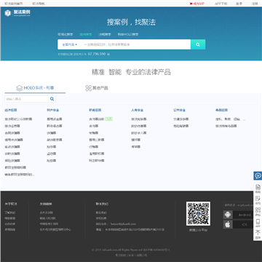
Task: Select the 其他产品 product tab
Action: pos(97,88)
